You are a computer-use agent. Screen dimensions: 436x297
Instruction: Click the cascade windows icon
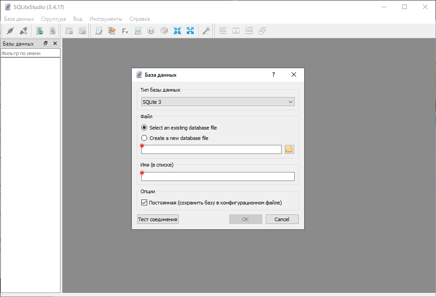(x=262, y=31)
